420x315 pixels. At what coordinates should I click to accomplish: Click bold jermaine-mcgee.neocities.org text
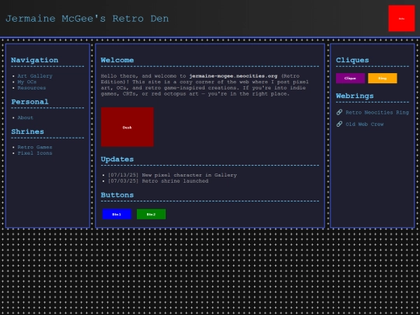[x=233, y=76]
